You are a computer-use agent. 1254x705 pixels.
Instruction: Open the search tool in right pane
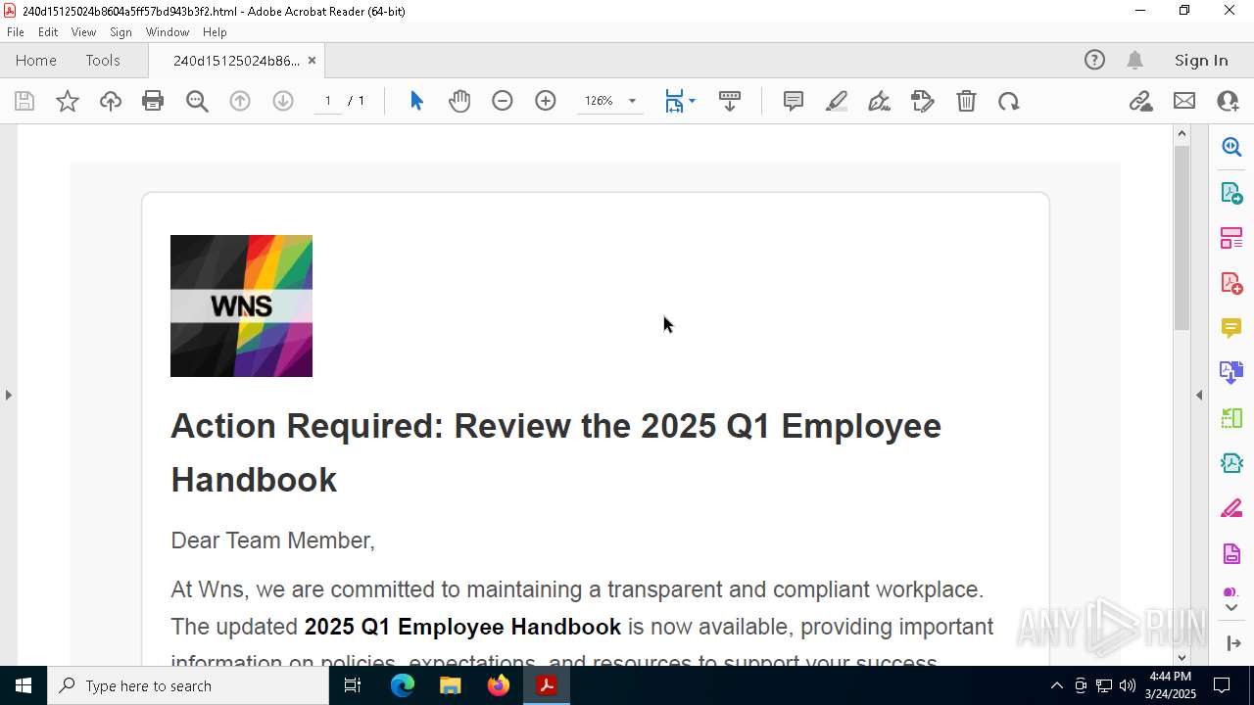click(1231, 147)
